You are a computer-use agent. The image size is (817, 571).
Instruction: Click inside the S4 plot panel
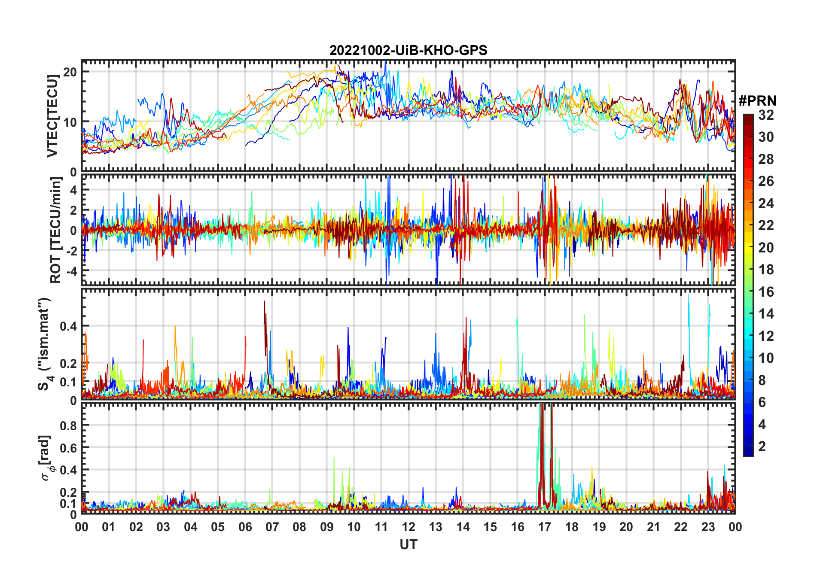coord(408,344)
